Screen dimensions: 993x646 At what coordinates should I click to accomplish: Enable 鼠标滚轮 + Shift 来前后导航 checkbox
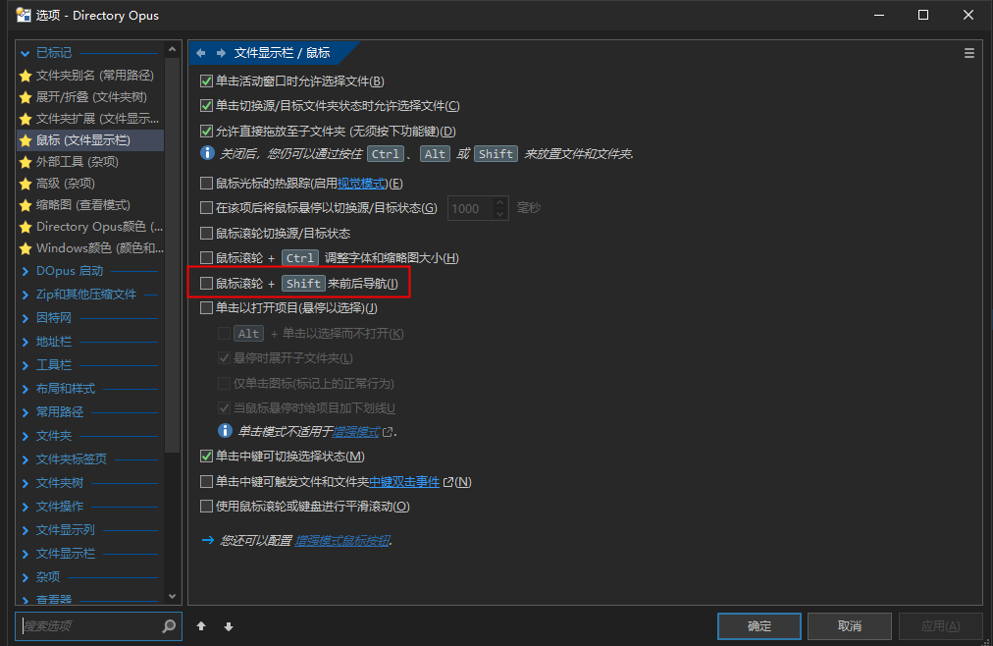[206, 284]
